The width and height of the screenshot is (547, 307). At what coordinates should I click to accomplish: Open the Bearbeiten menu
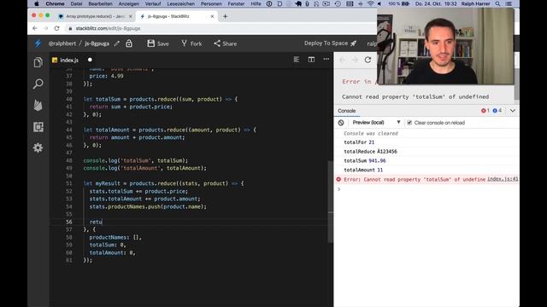(101, 3)
